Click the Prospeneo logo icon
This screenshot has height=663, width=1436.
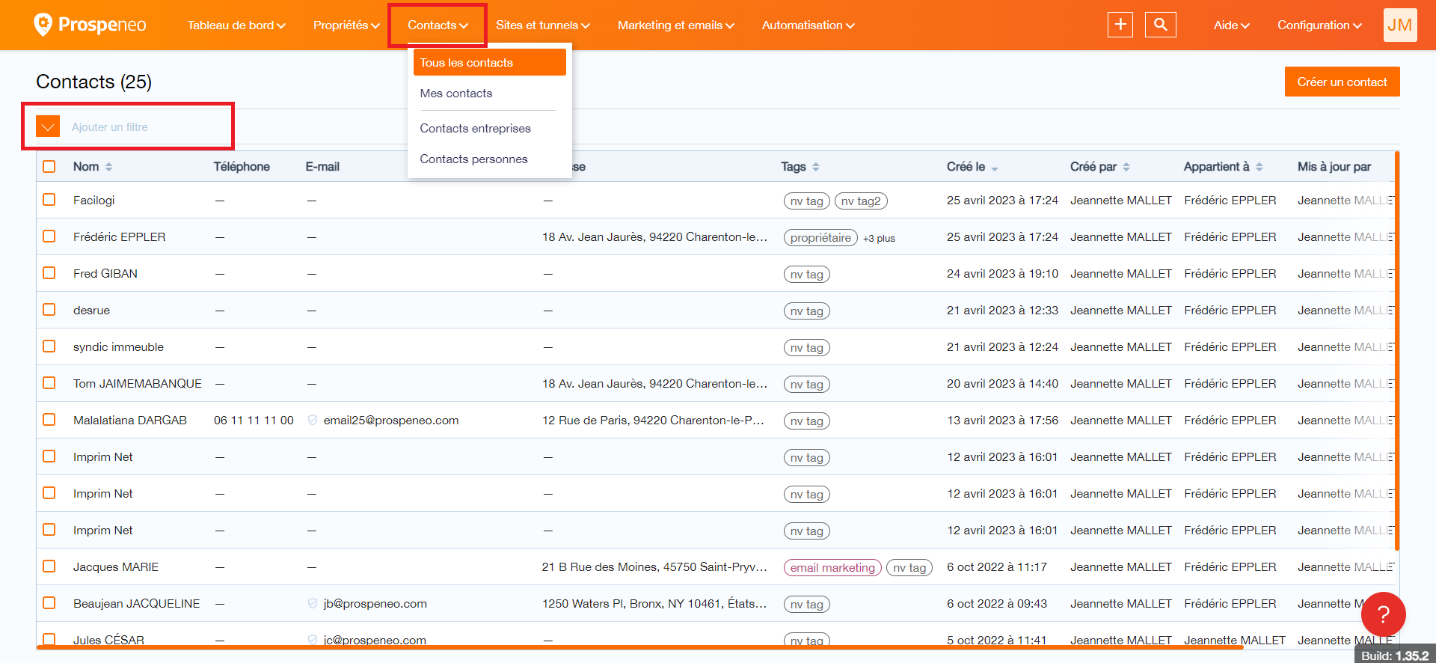click(43, 25)
